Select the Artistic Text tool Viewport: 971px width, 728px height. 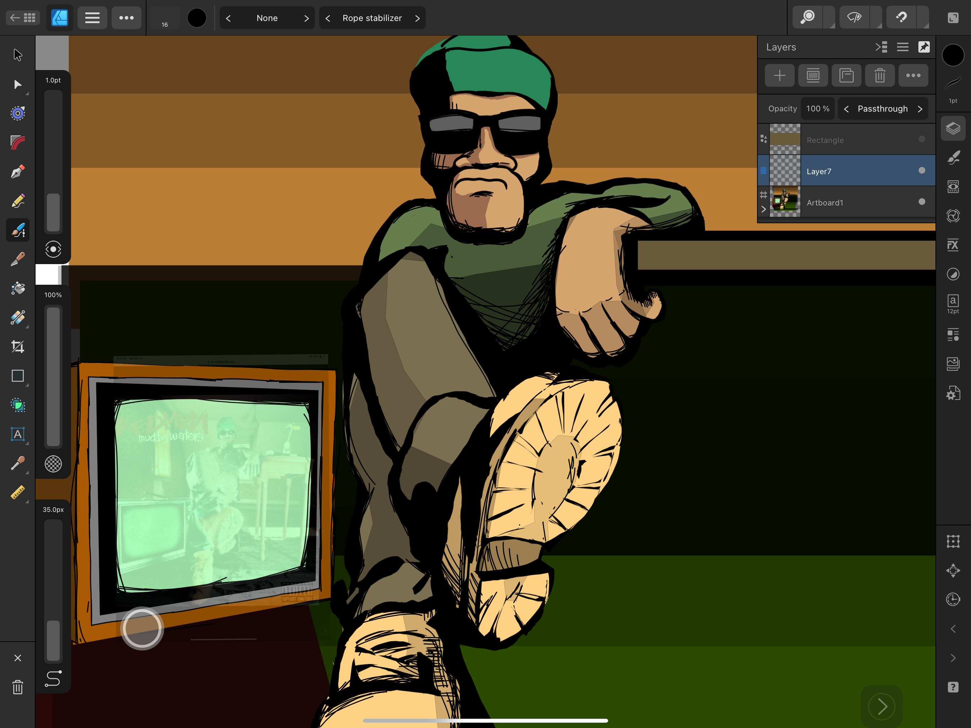pos(17,434)
